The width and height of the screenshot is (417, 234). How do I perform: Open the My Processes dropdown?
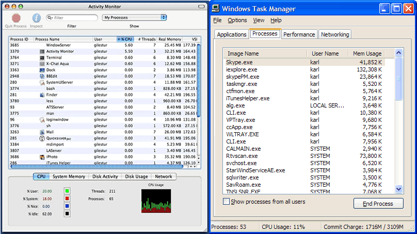tap(134, 17)
